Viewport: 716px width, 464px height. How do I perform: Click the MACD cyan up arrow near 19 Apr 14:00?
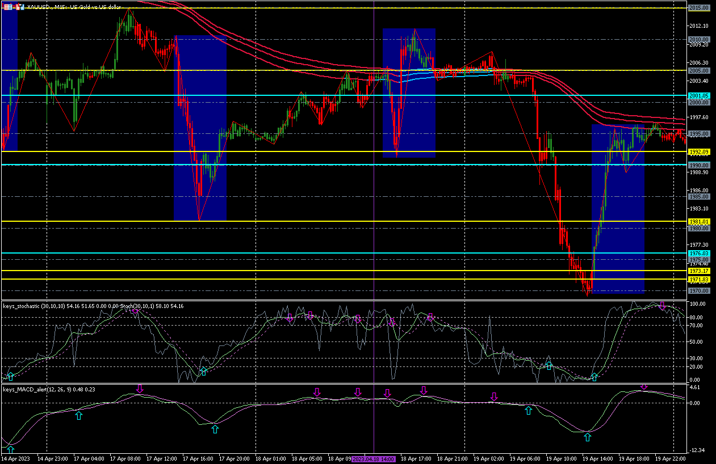(x=588, y=437)
